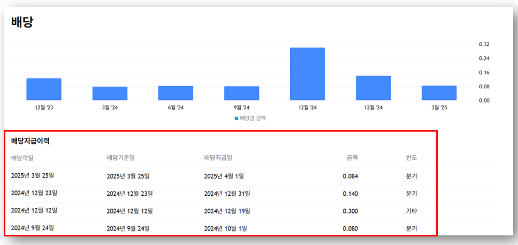Click 2024년 9월 24일 under 배당락일
518x245 pixels.
tap(32, 227)
